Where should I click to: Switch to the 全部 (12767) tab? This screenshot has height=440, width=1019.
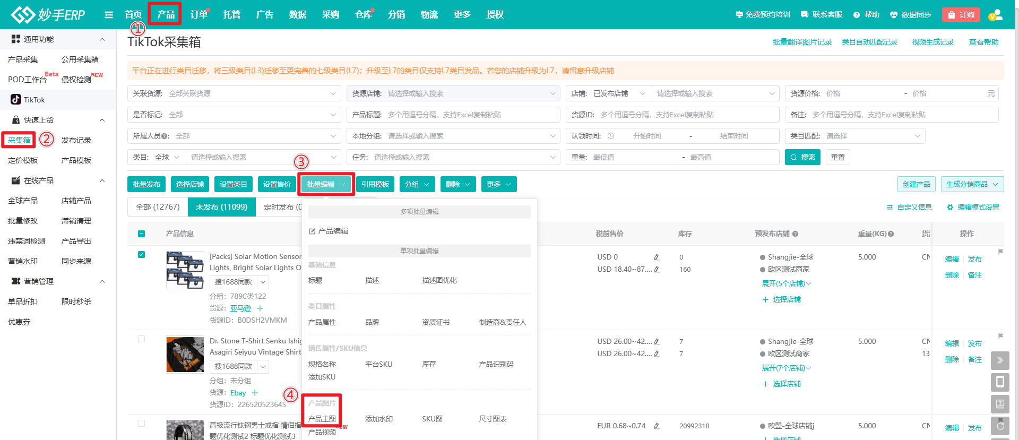pyautogui.click(x=158, y=207)
